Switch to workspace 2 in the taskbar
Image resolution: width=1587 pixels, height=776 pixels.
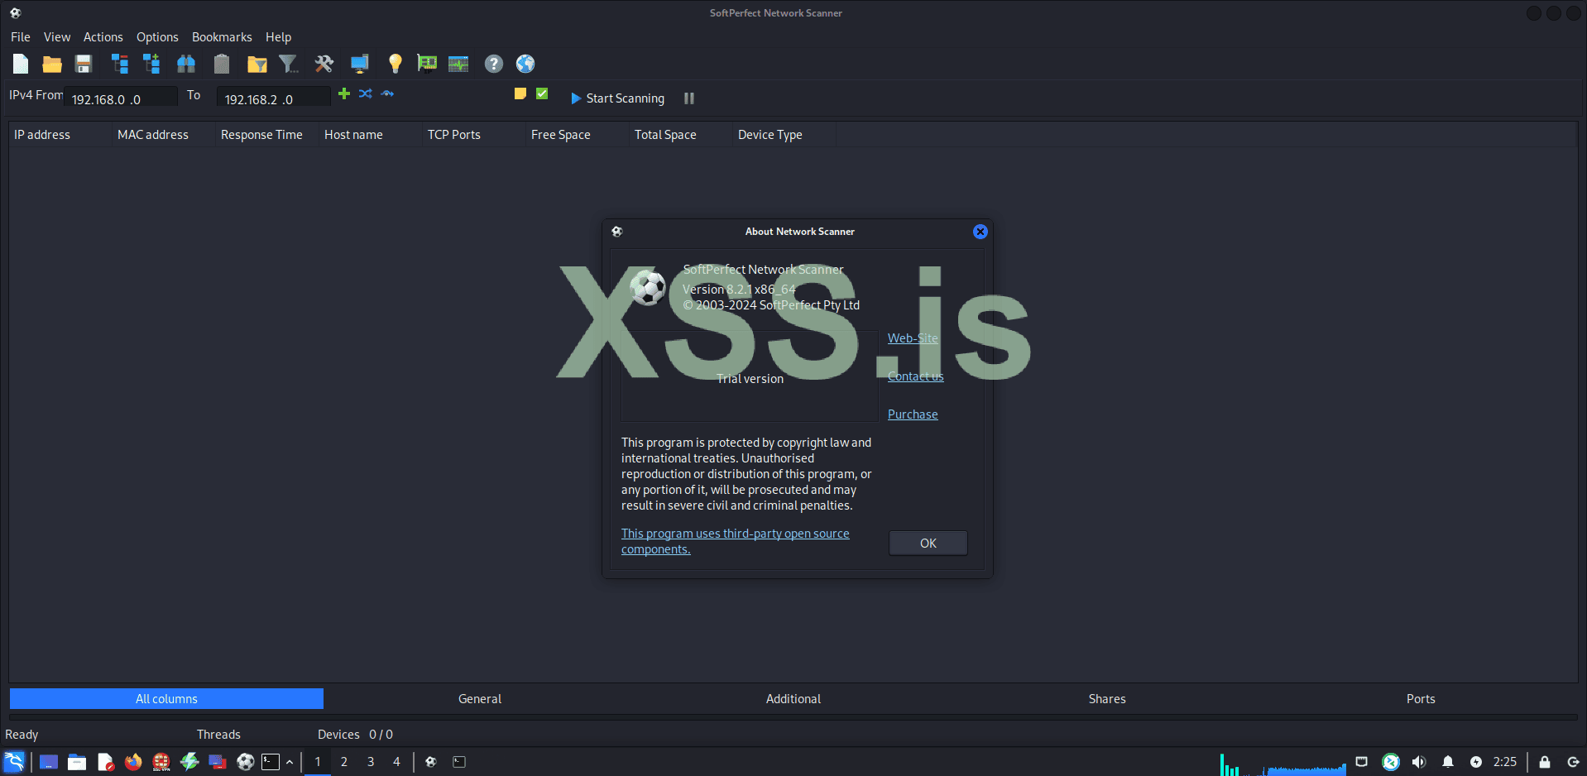[x=344, y=762]
